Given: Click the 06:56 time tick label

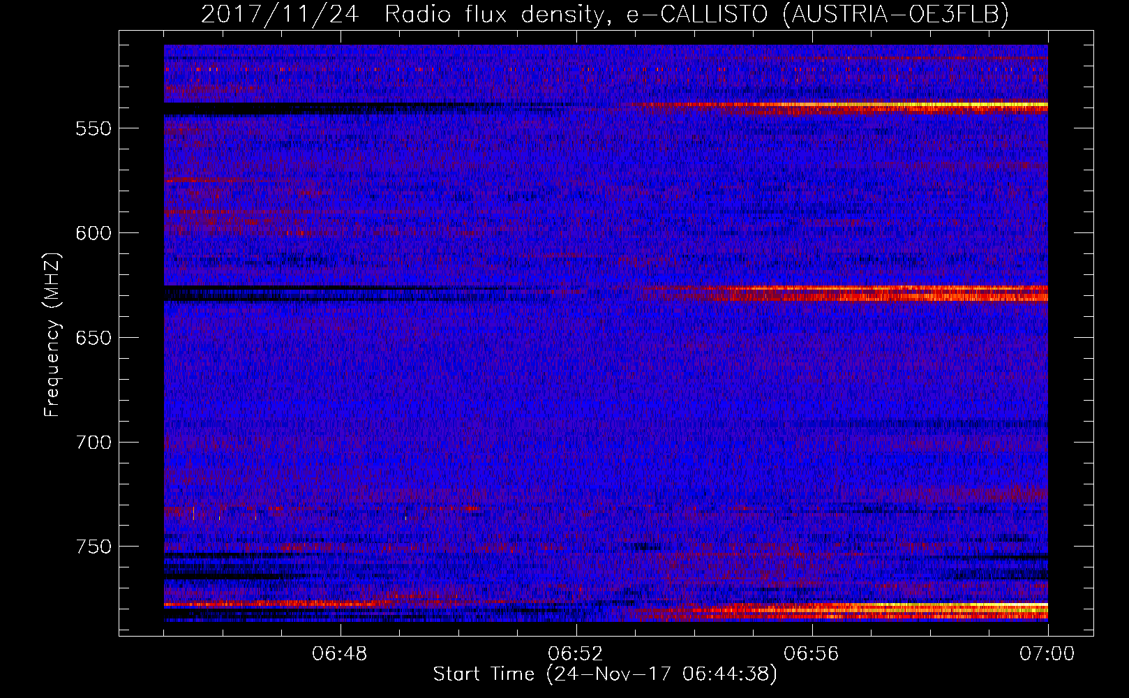Looking at the screenshot, I should coord(812,654).
